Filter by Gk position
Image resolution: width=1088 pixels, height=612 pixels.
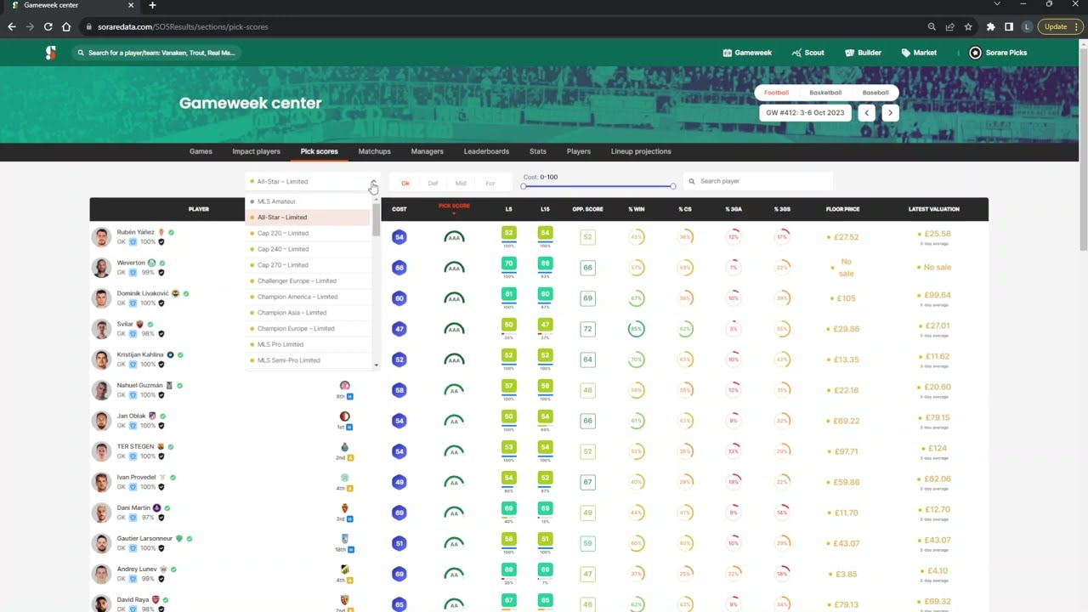pos(405,183)
